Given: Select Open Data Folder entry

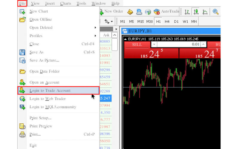Looking at the screenshot, I should 59,71.
